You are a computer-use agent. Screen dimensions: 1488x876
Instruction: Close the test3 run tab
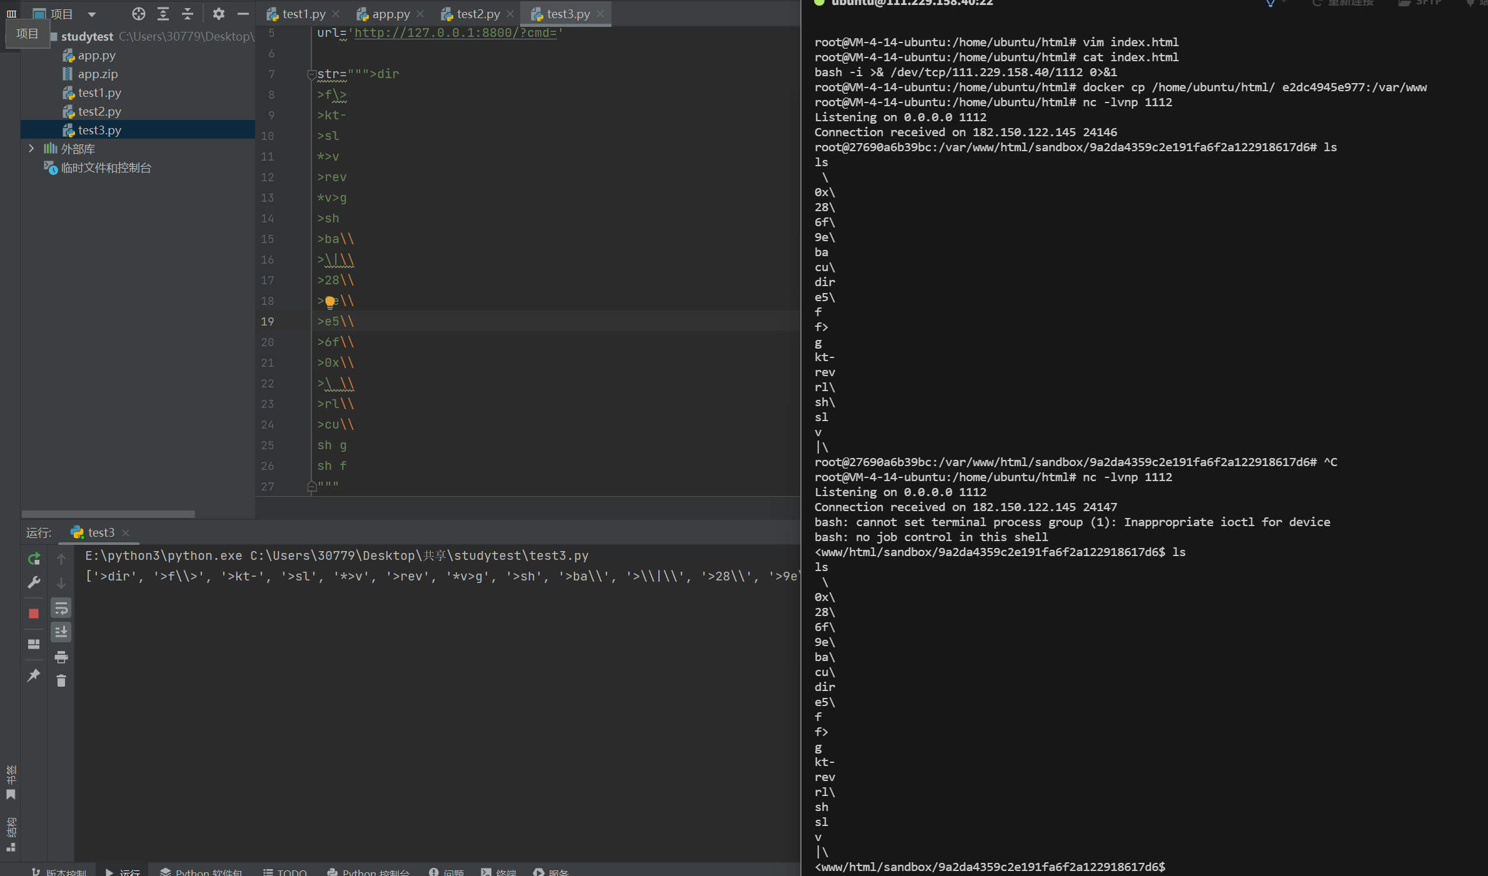(x=126, y=532)
